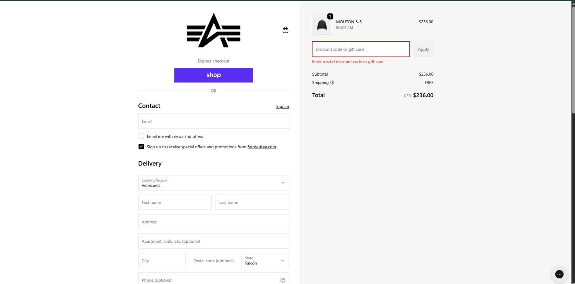The image size is (575, 284).
Task: Focus the City input field
Action: 162,261
